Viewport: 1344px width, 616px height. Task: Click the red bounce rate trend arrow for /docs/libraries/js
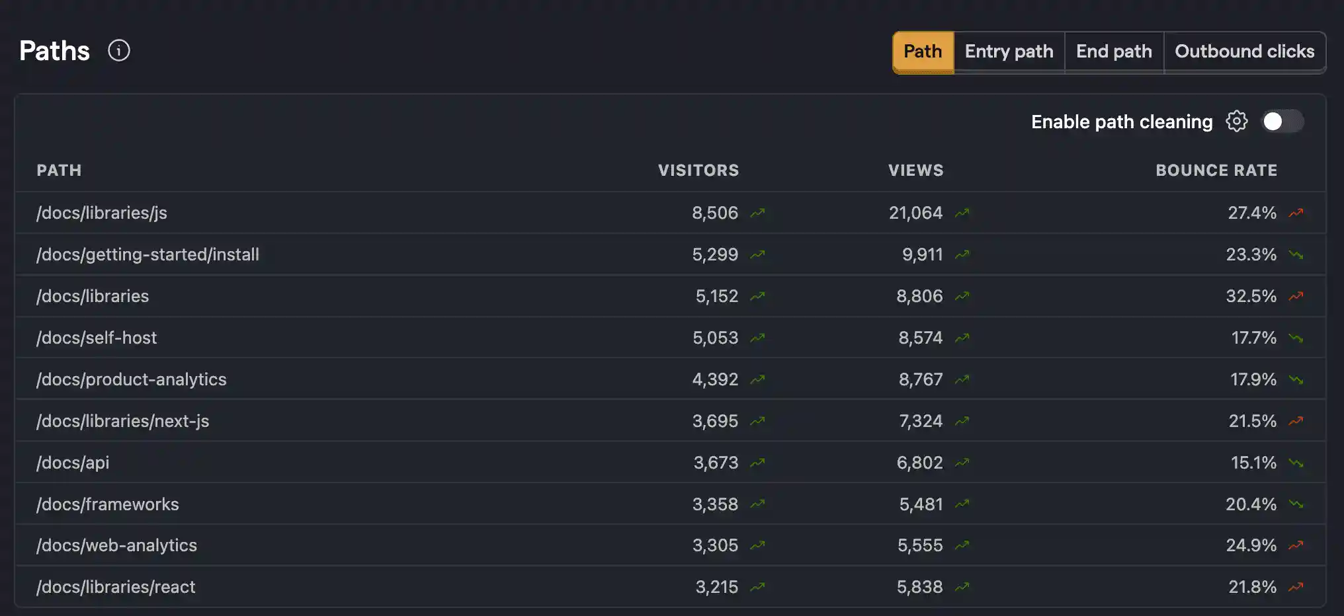(1296, 212)
